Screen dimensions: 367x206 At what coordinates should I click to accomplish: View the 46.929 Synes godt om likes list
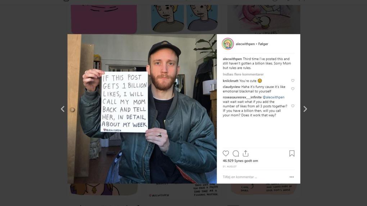click(x=240, y=161)
